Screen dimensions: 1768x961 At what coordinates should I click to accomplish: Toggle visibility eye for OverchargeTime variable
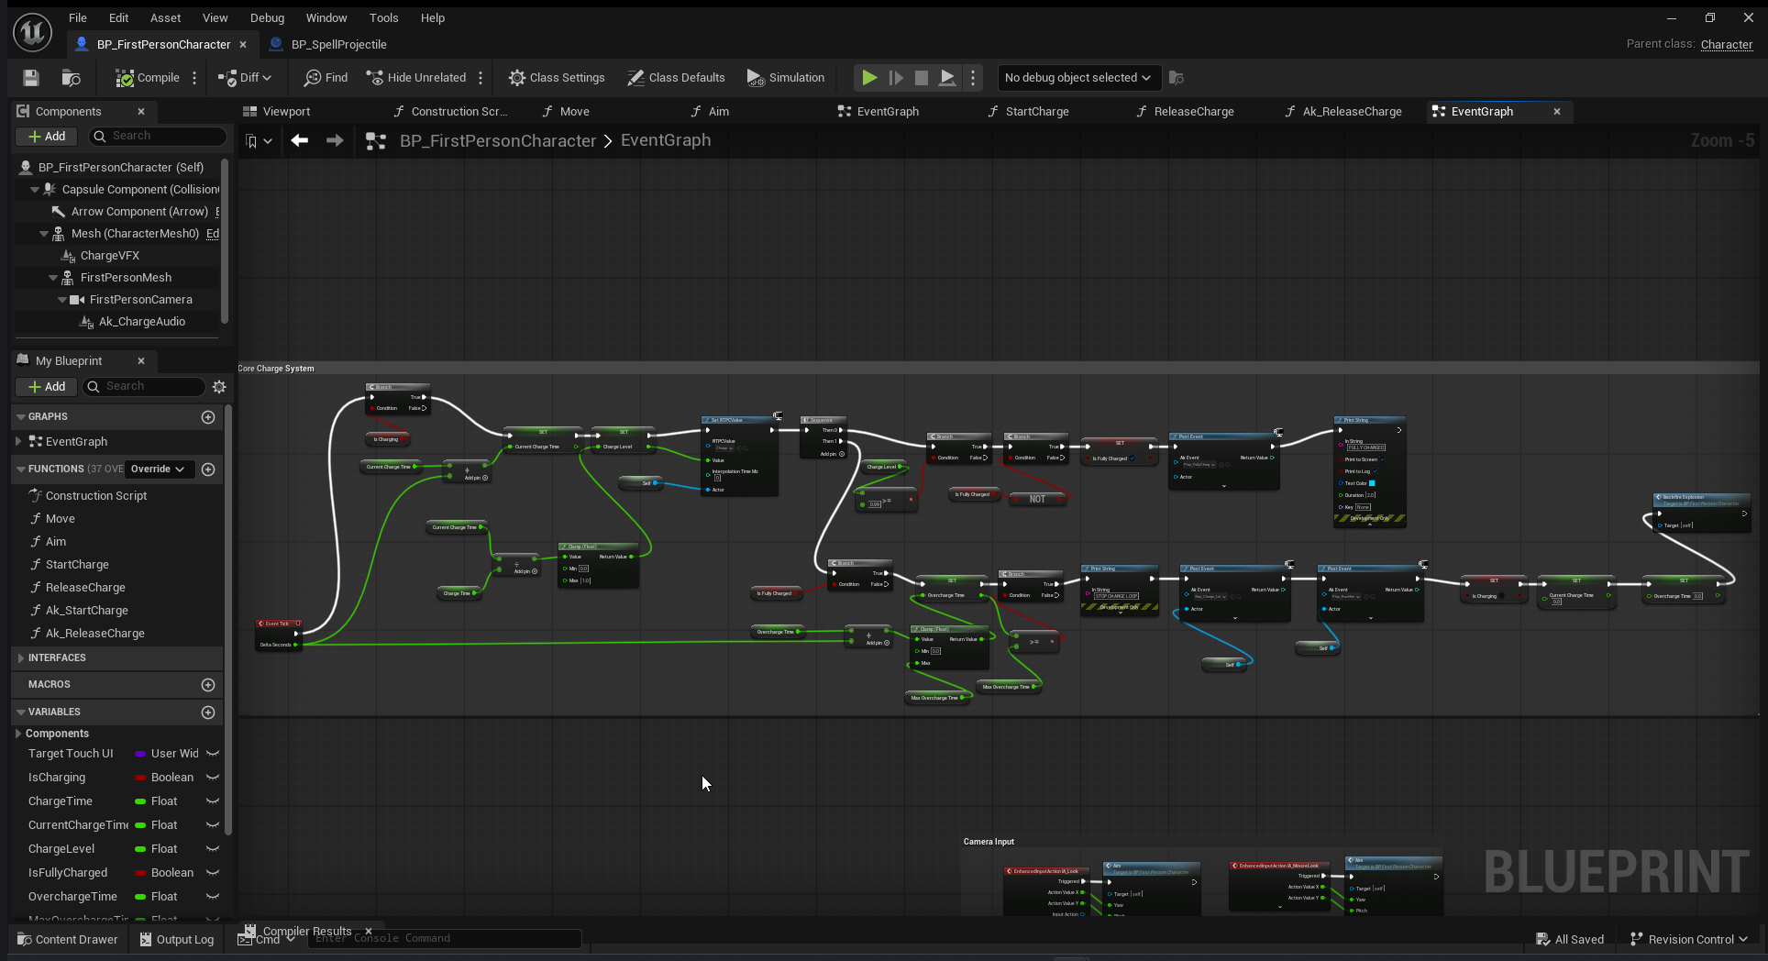[213, 897]
